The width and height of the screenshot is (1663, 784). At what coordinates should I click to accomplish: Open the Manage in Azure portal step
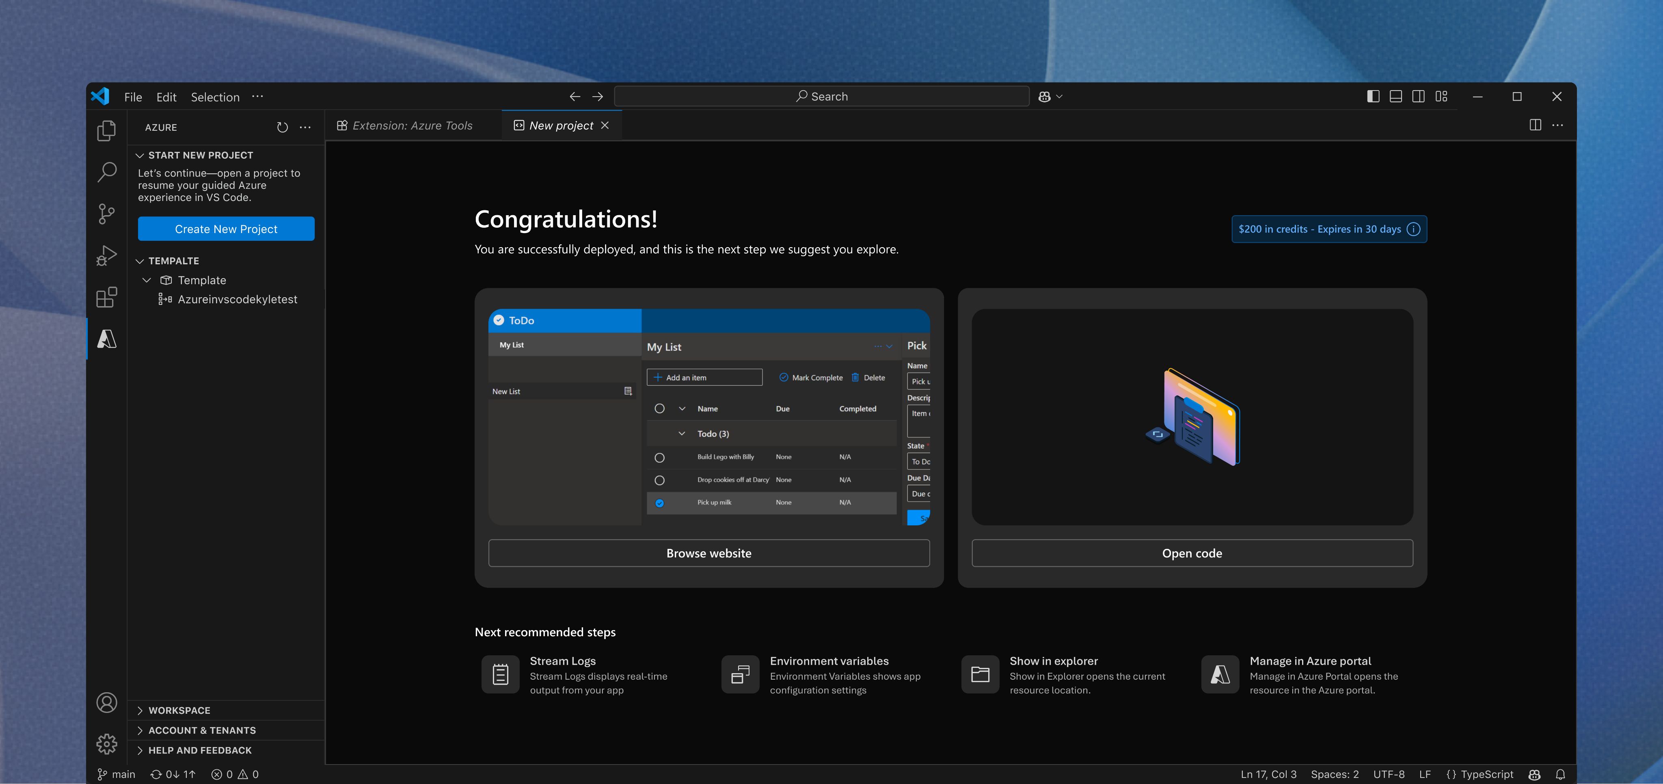coord(1300,675)
